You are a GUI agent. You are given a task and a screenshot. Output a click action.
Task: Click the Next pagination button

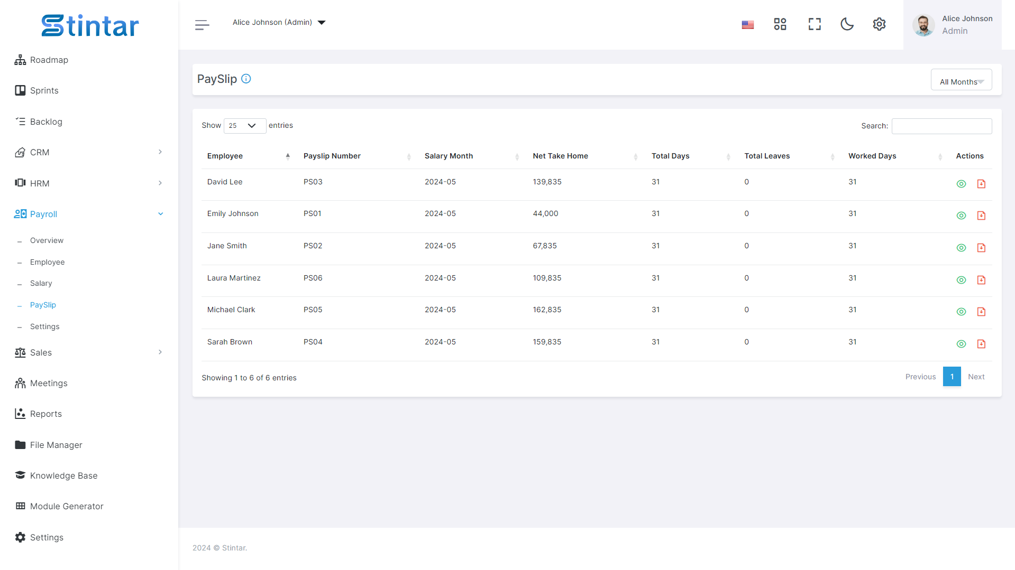[x=976, y=377]
